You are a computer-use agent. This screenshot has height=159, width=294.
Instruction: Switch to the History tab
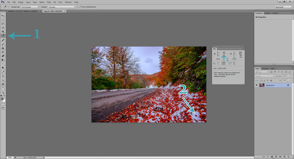coord(268,13)
